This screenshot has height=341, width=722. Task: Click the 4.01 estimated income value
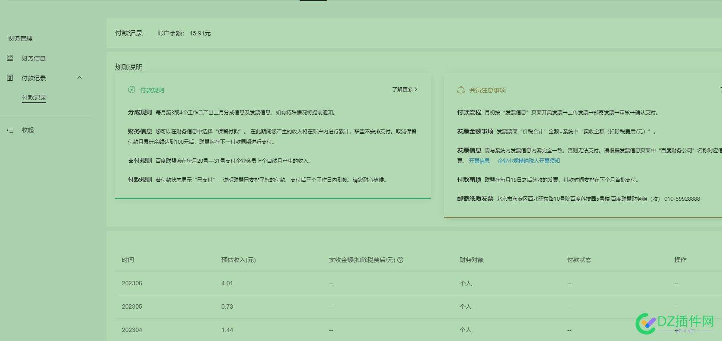pos(227,283)
